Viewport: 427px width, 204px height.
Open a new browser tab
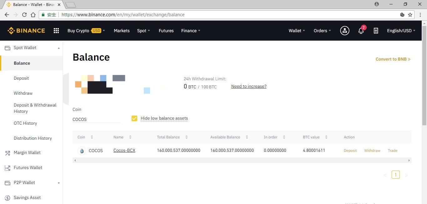[71, 5]
